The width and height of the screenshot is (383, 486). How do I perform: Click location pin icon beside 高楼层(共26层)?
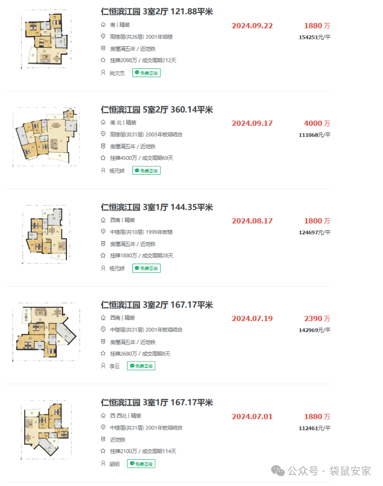(103, 37)
